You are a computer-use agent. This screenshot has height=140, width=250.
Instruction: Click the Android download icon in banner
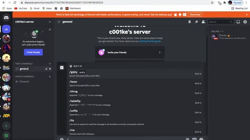pyautogui.click(x=180, y=15)
